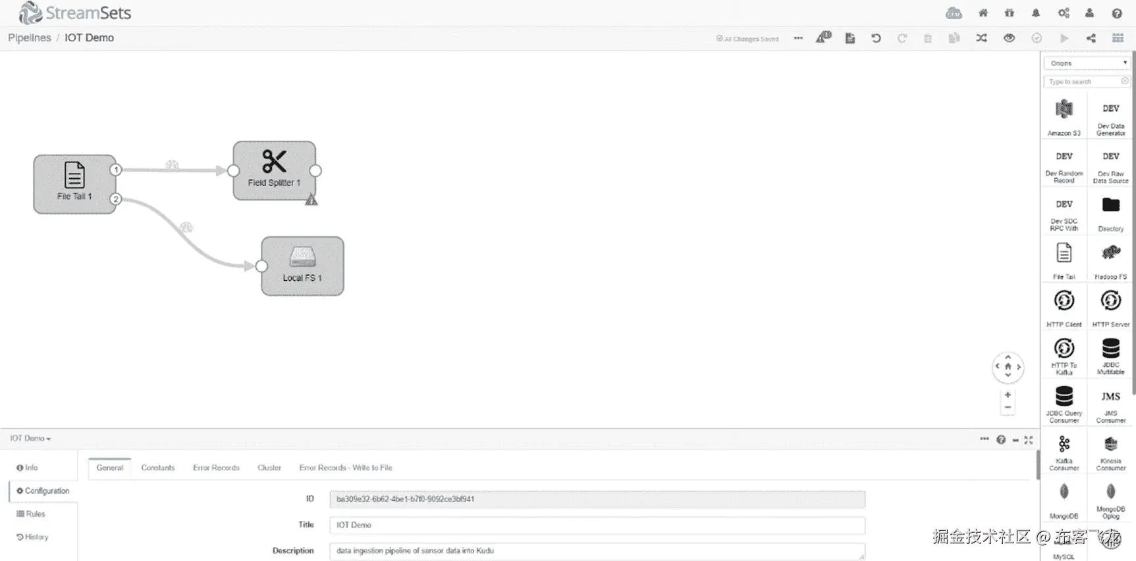The width and height of the screenshot is (1136, 561).
Task: Open detail pane help icon
Action: pos(1001,439)
